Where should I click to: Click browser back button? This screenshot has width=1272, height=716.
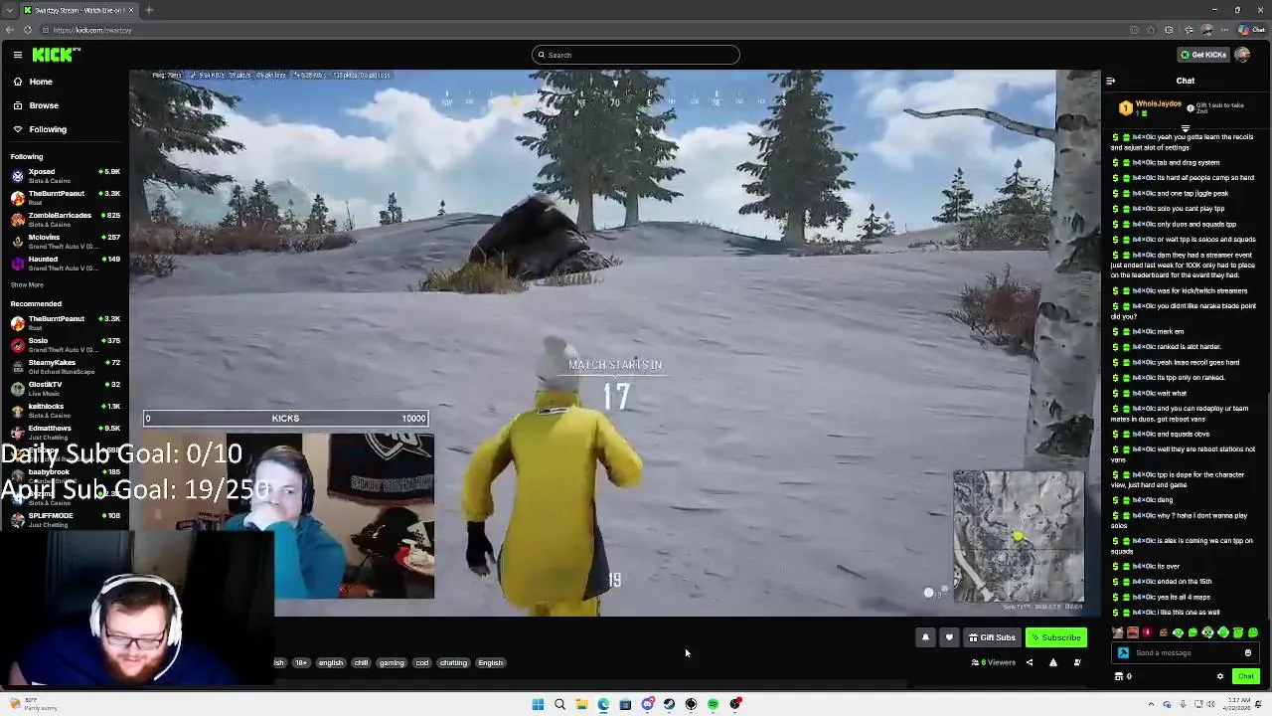10,30
